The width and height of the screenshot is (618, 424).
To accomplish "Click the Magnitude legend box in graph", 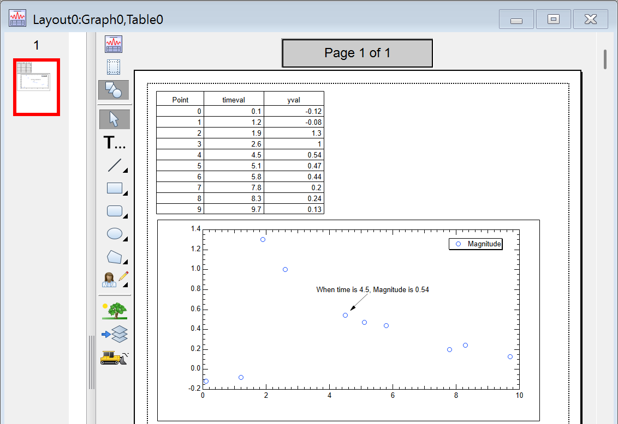I will [x=475, y=244].
